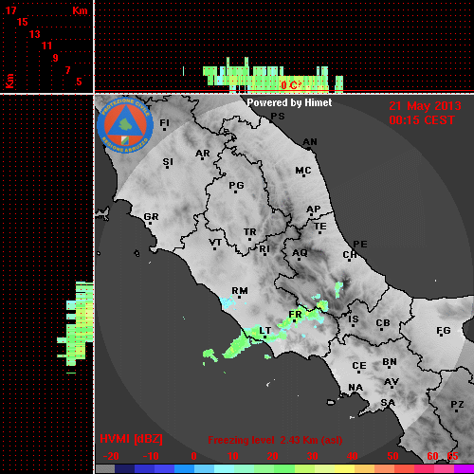The height and width of the screenshot is (474, 474).
Task: Click the -20 value on the dBZ scale
Action: 111,456
